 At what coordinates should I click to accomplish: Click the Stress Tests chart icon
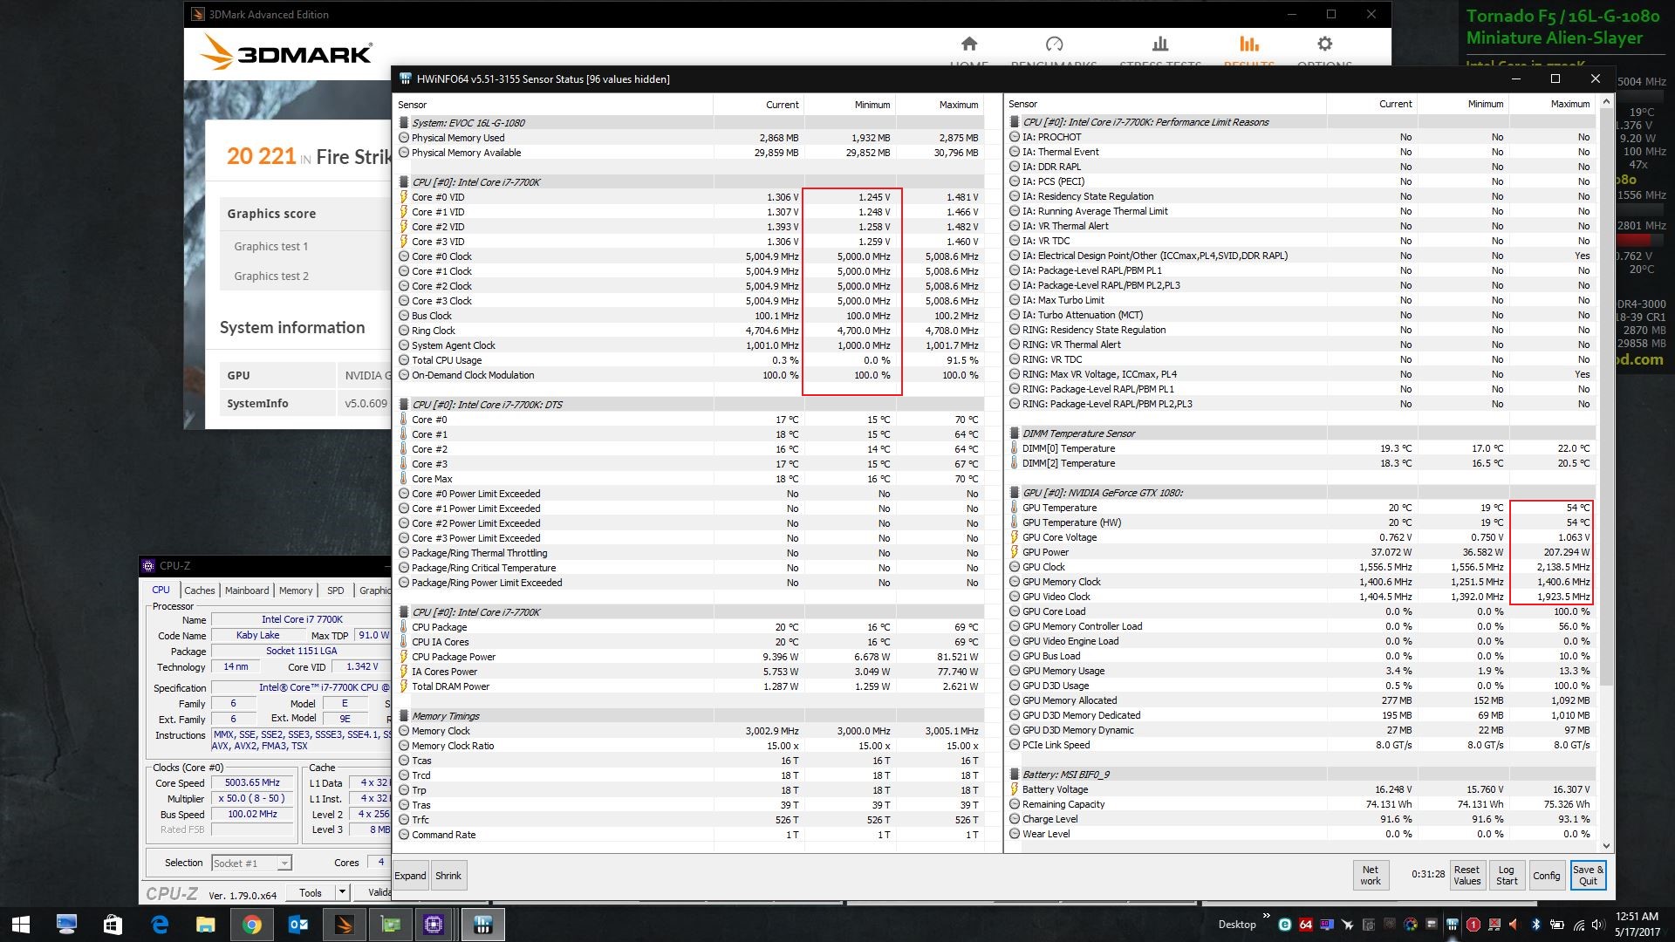pyautogui.click(x=1159, y=44)
